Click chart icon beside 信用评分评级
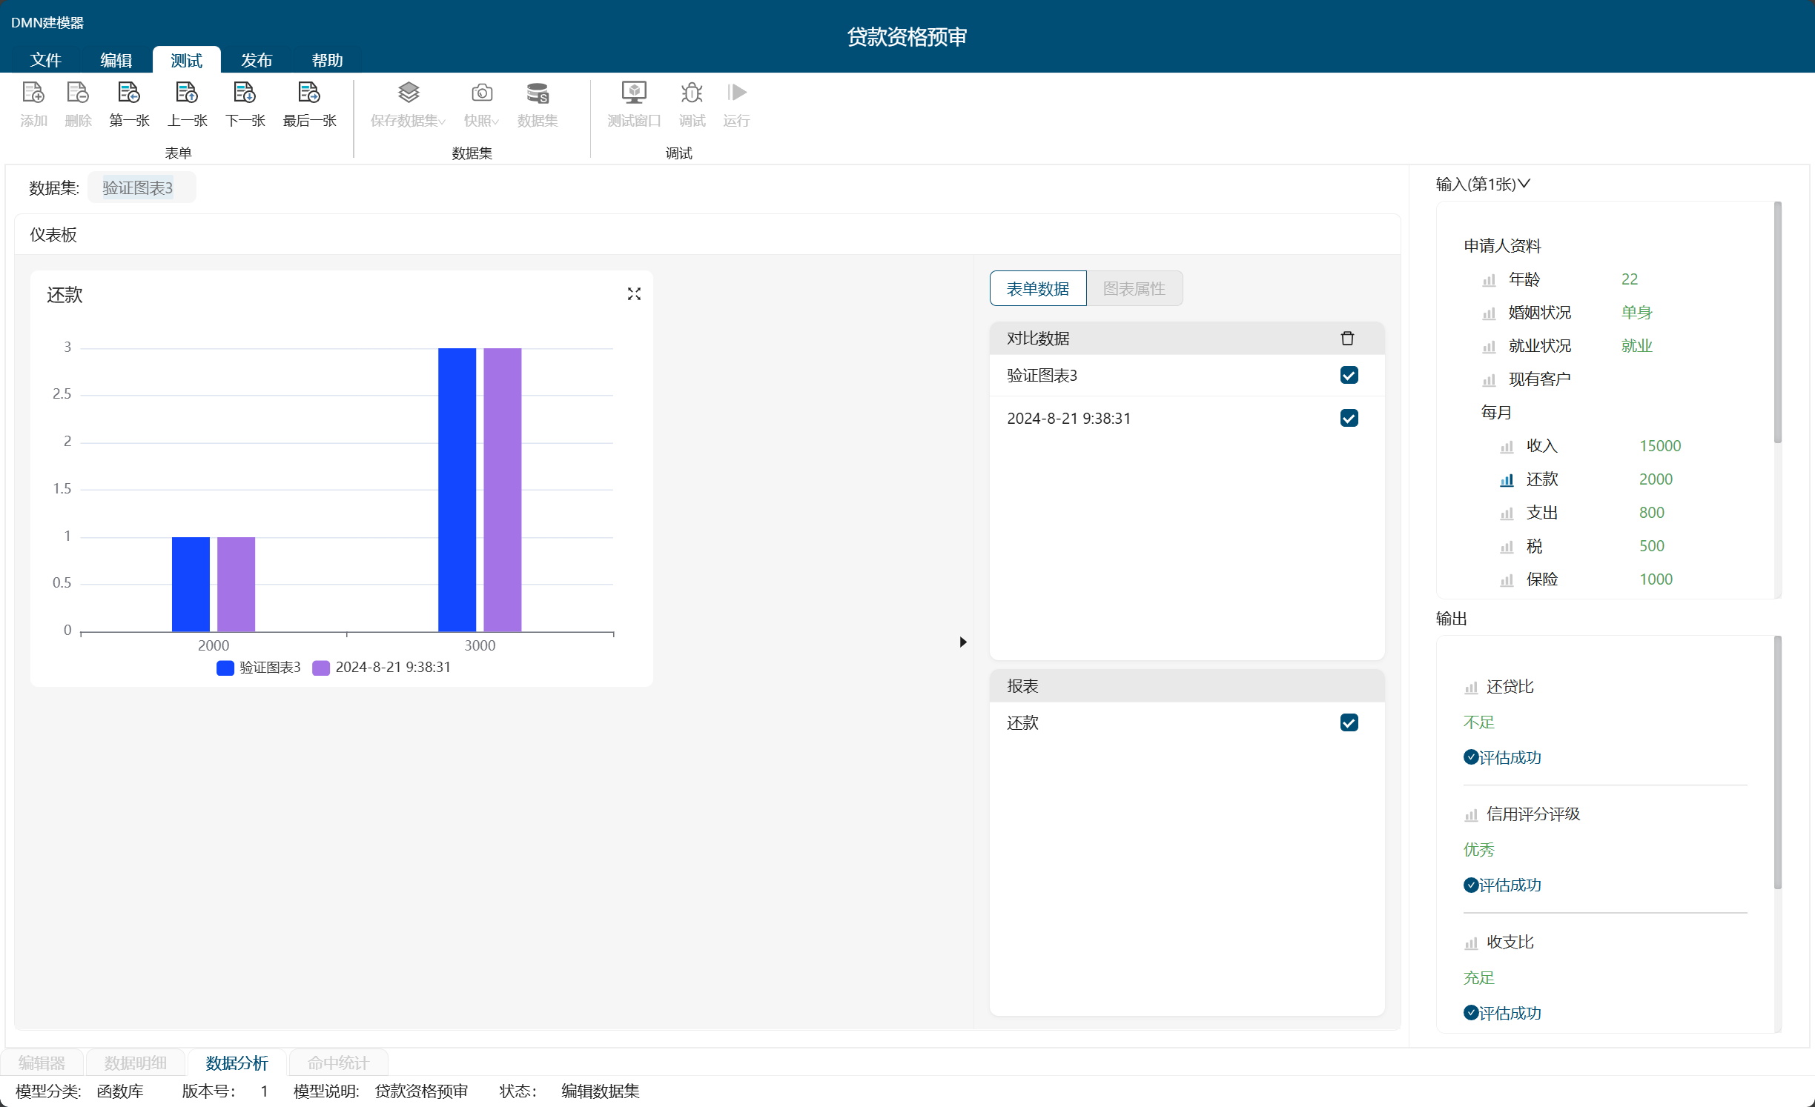Viewport: 1815px width, 1107px height. tap(1471, 815)
